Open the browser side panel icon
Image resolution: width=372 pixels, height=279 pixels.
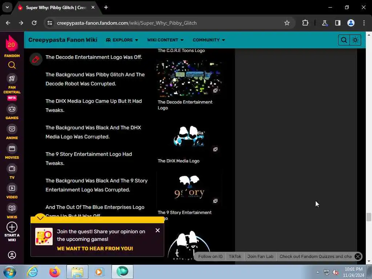coord(337,23)
